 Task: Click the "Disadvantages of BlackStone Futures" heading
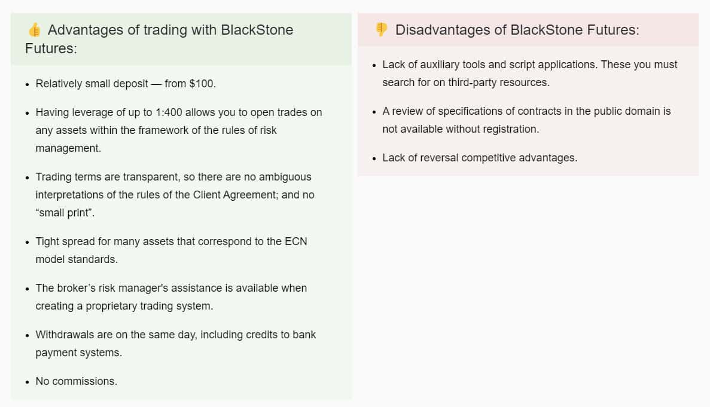tap(517, 30)
